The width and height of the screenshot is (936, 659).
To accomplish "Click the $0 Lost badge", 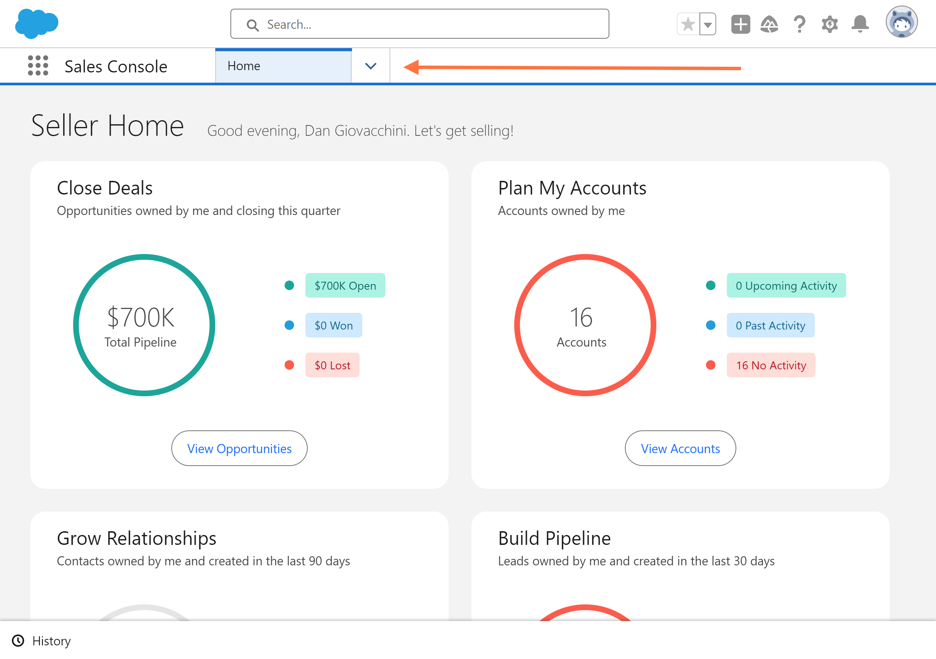I will [x=333, y=366].
